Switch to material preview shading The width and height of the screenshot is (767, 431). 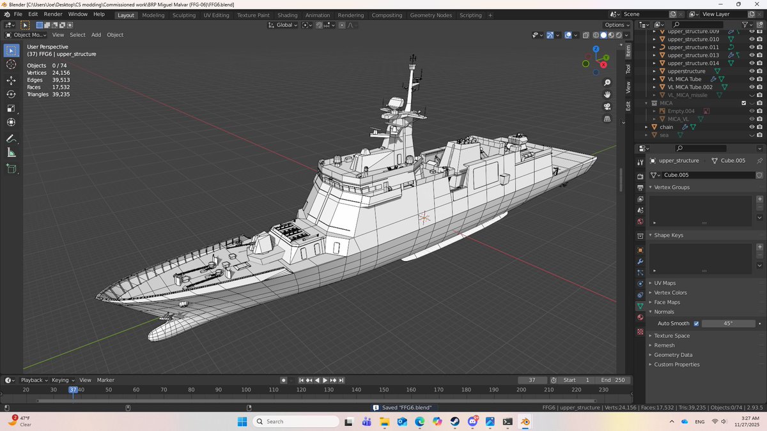point(611,35)
